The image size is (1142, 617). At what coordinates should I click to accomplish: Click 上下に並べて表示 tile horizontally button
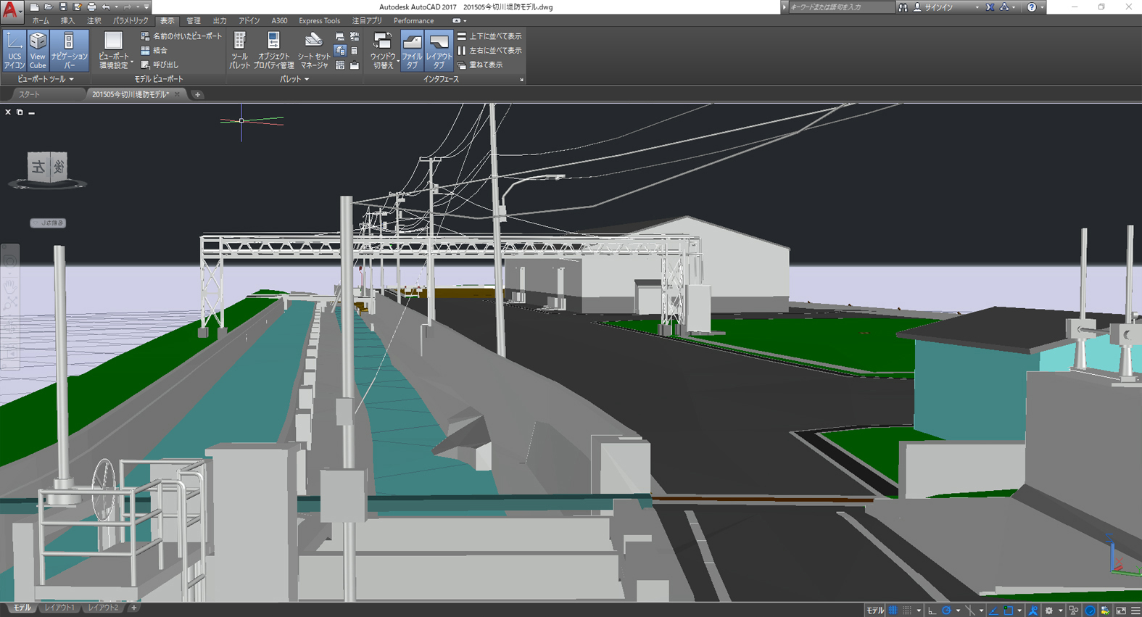[489, 36]
